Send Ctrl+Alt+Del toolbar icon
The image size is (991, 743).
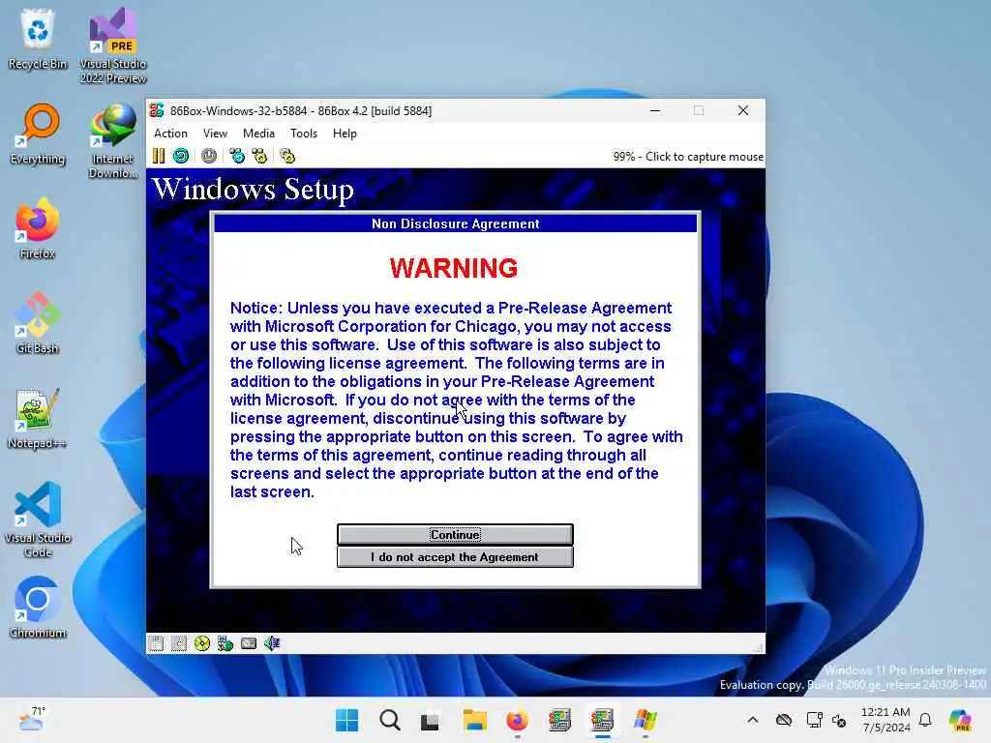[237, 156]
